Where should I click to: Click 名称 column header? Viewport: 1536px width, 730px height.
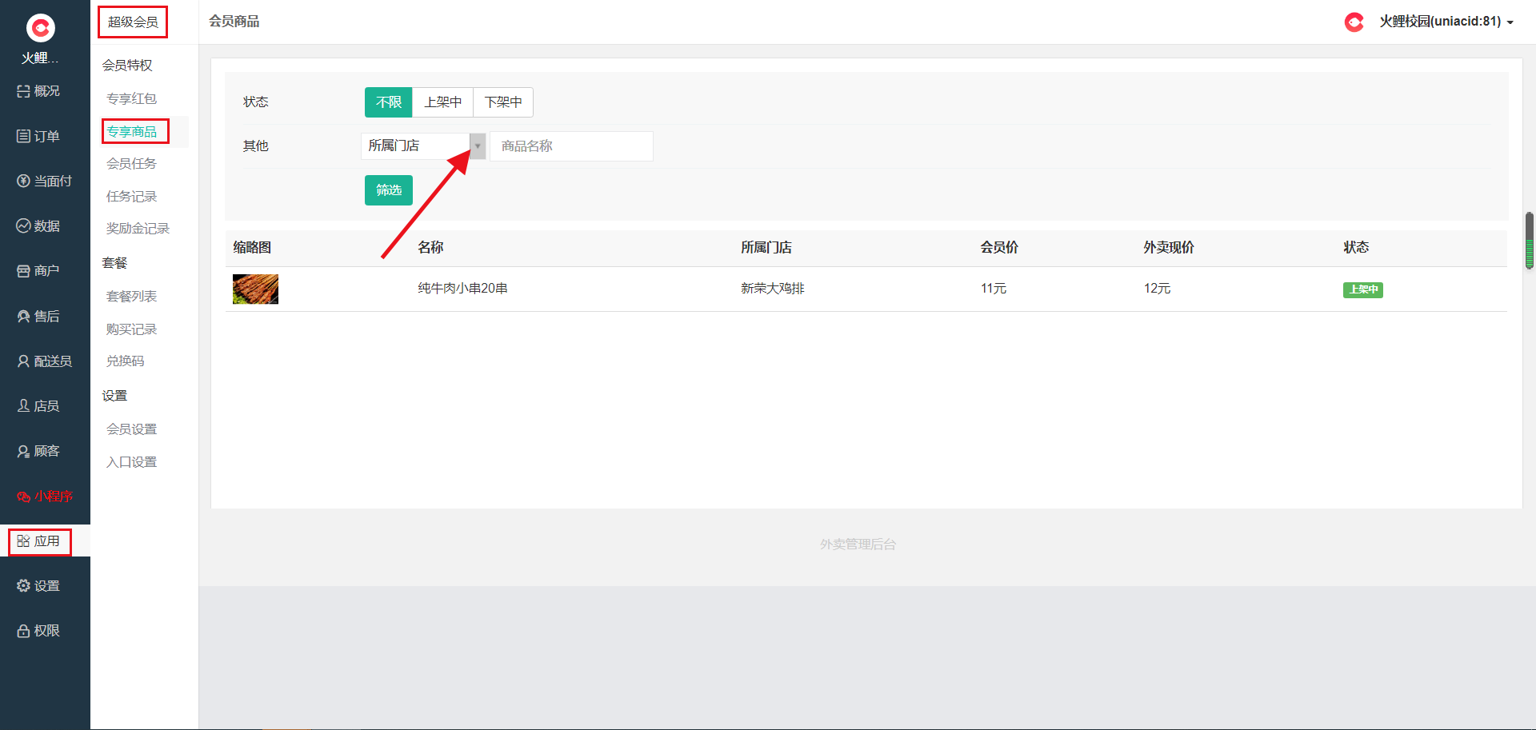(x=430, y=247)
